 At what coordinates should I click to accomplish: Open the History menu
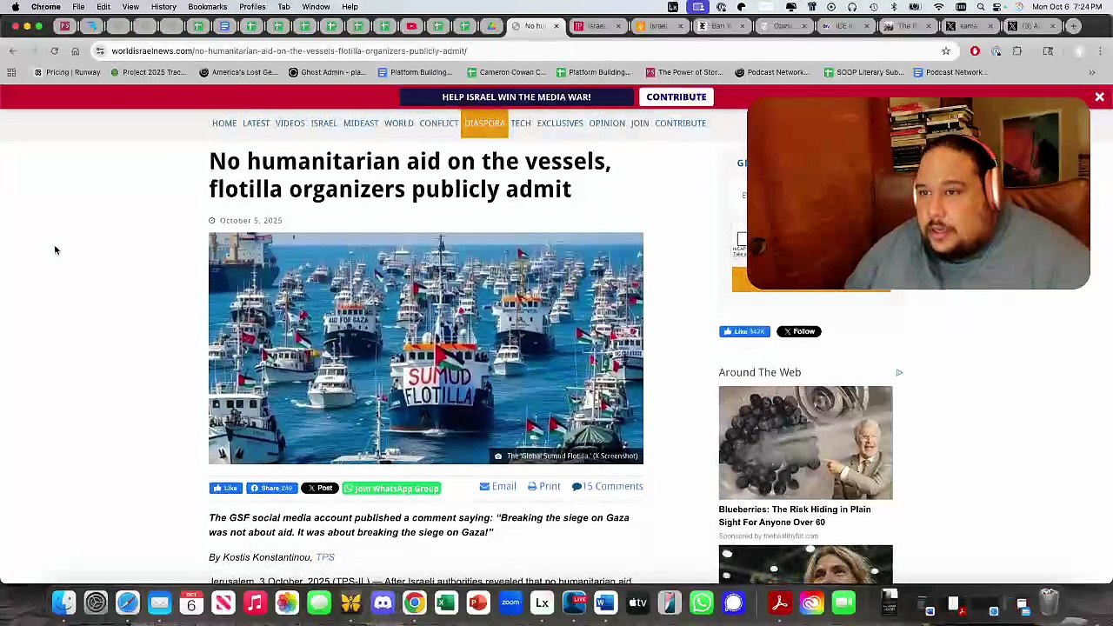(163, 7)
